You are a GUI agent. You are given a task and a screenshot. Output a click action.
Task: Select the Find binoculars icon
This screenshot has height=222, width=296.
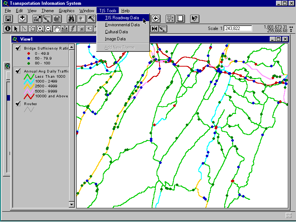[x=72, y=18]
